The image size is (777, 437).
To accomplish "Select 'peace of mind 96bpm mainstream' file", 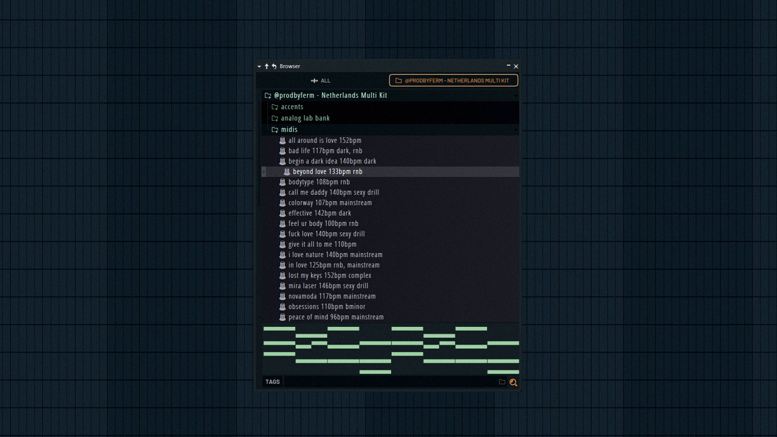I will (390, 317).
